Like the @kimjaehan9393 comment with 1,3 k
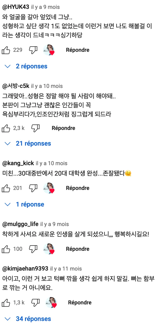Viewport: 164px width, 328px height. [6, 303]
